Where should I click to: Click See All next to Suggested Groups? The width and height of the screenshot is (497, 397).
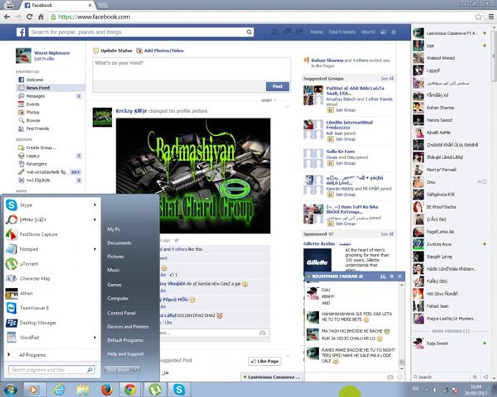[387, 78]
